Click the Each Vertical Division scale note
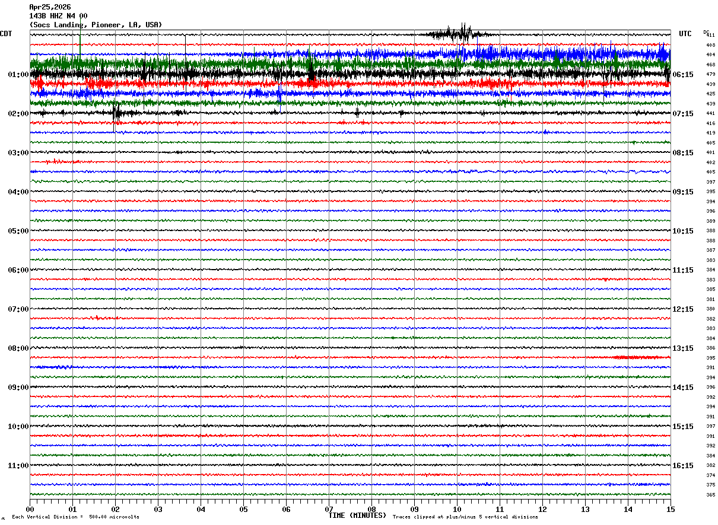718x525 pixels. coord(75,517)
